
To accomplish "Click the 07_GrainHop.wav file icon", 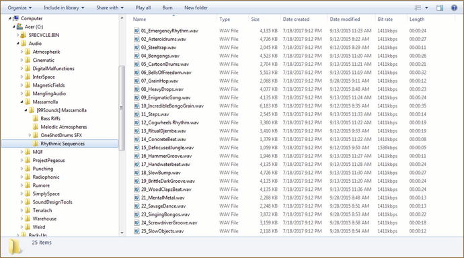I will tap(137, 81).
